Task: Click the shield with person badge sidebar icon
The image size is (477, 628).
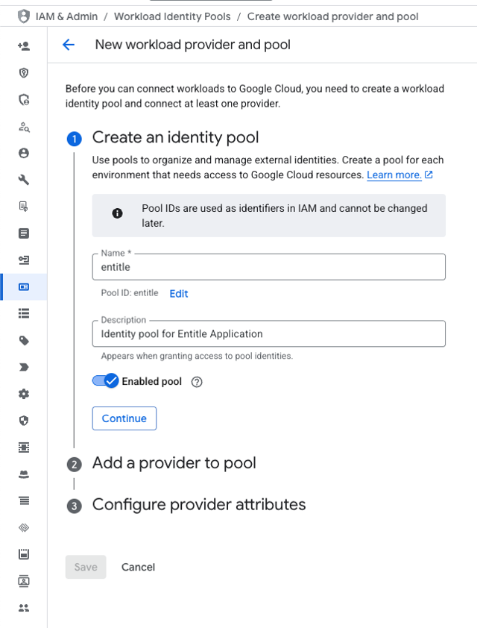Action: (x=24, y=100)
